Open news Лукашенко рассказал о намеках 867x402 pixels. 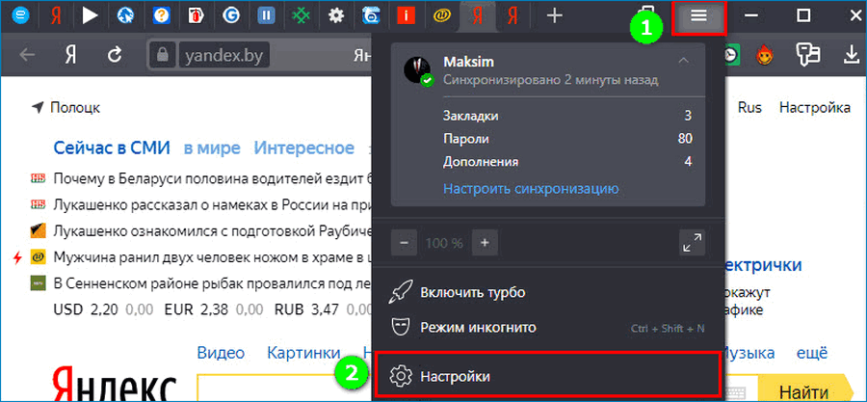click(212, 204)
